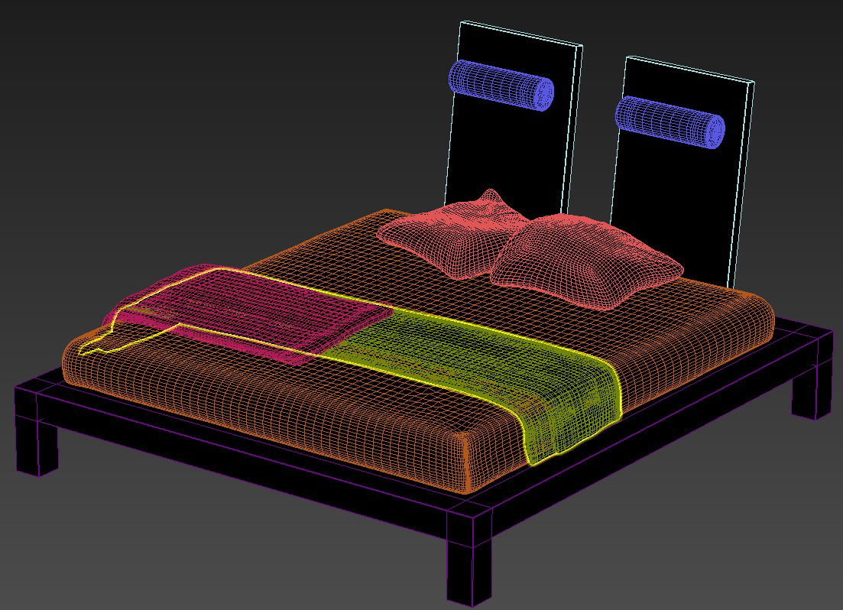Click the round end cap of right bolster
The width and height of the screenshot is (843, 610).
(715, 131)
